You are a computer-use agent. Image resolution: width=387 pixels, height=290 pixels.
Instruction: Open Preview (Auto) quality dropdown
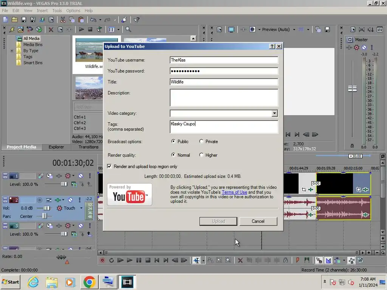294,29
